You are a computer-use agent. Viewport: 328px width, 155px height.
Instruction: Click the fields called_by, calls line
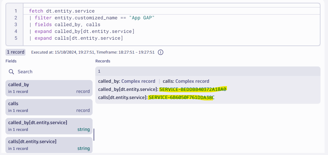tap(67, 25)
